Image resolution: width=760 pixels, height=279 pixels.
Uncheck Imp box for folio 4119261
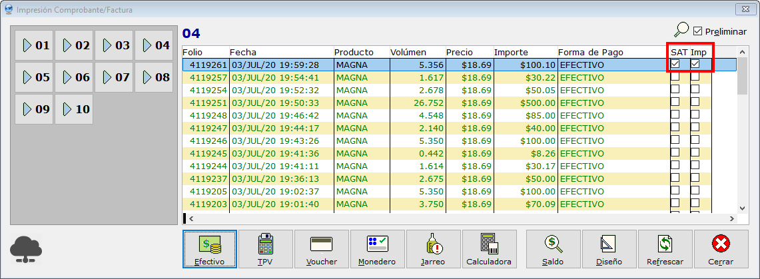click(695, 65)
